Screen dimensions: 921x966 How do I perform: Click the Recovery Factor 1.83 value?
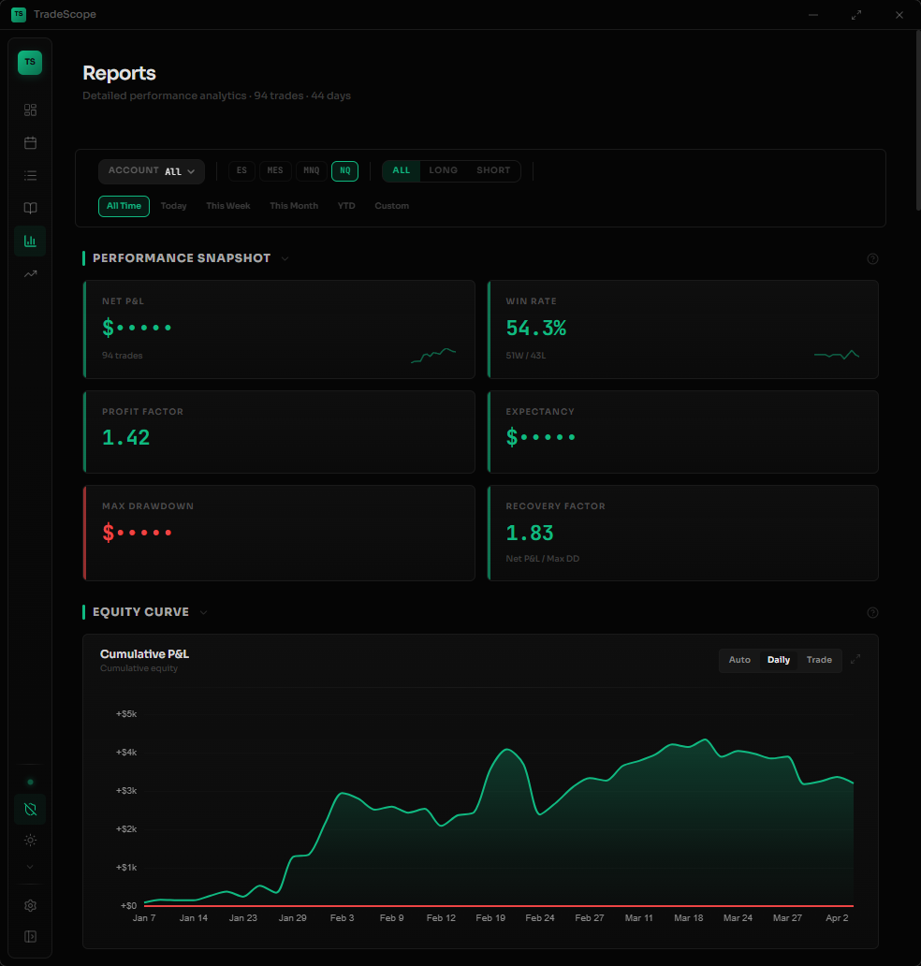(x=530, y=533)
